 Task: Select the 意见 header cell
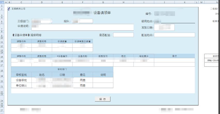(x=83, y=75)
